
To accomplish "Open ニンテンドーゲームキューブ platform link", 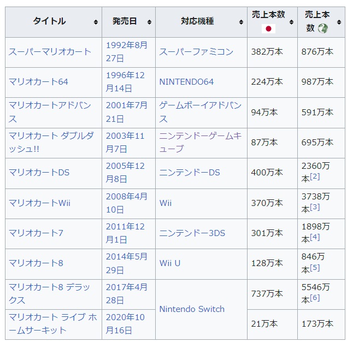I will pyautogui.click(x=201, y=142).
